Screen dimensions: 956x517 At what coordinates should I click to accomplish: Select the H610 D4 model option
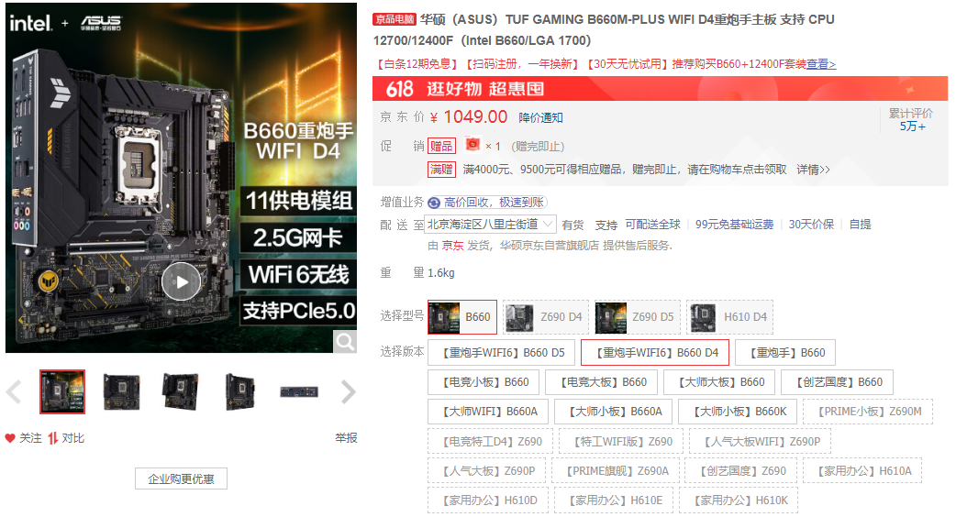click(x=729, y=316)
